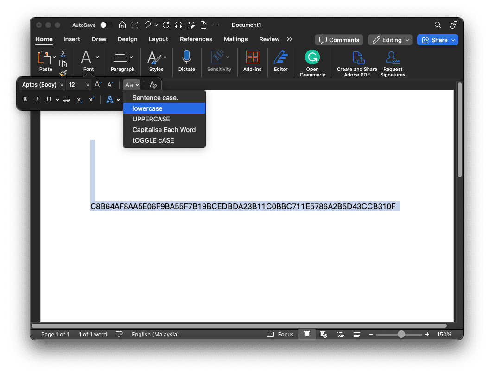Open Grammarly from the ribbon
This screenshot has width=489, height=374.
312,57
